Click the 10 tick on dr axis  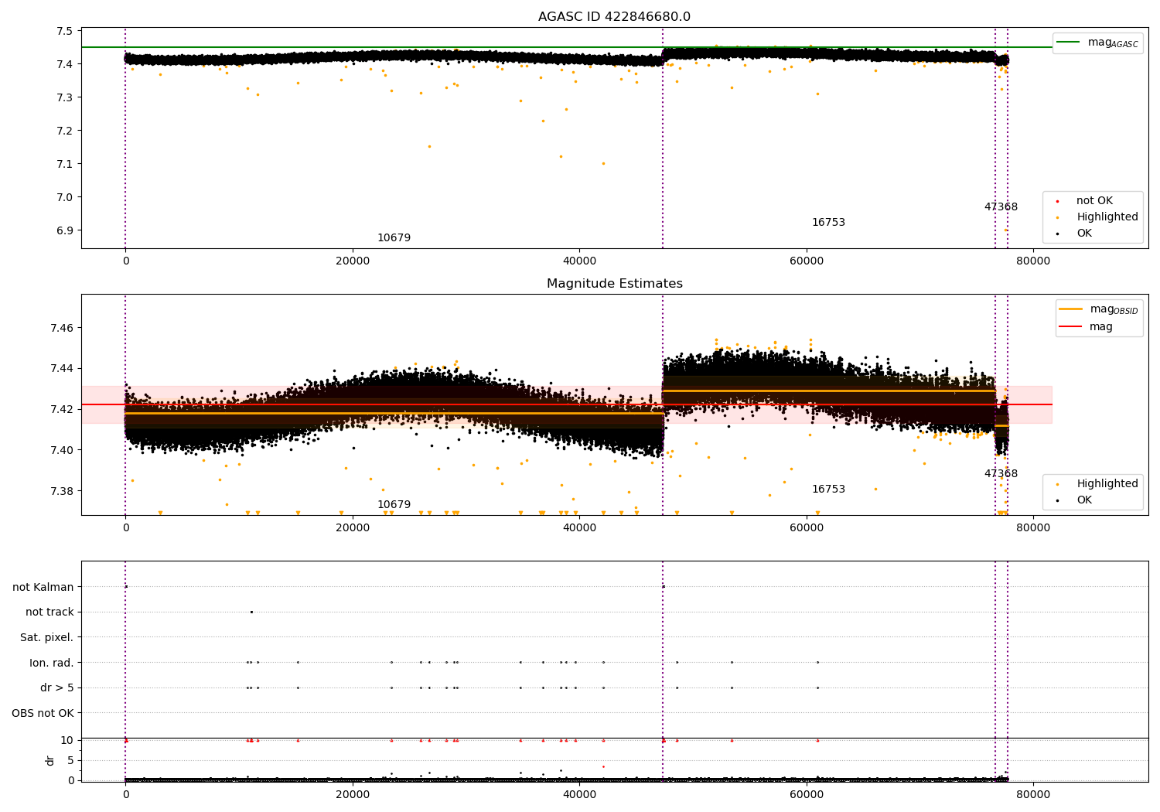tap(67, 740)
